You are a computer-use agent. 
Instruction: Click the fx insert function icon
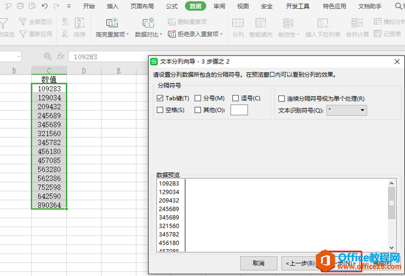pos(60,57)
